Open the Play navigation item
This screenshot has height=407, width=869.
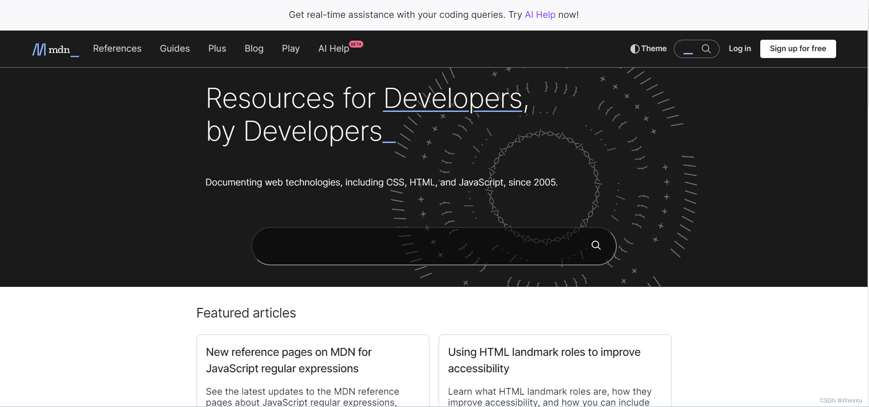tap(291, 49)
